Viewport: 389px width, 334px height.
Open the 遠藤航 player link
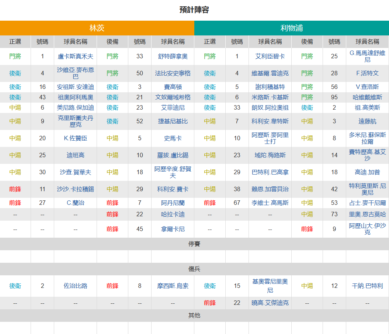pyautogui.click(x=367, y=121)
